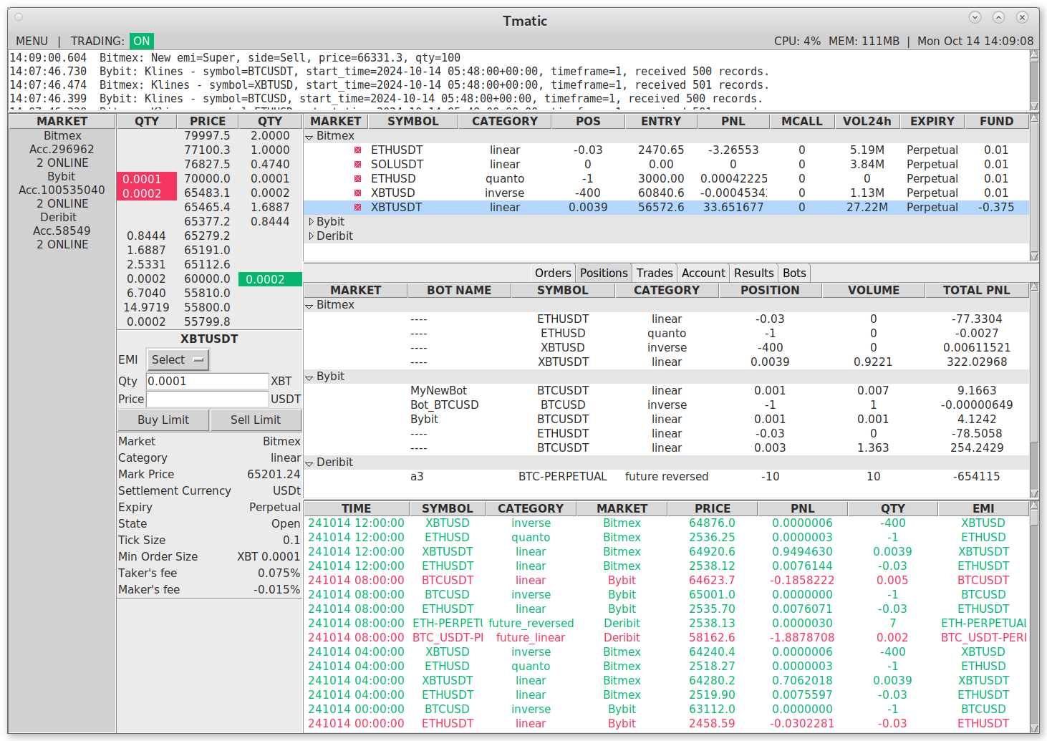This screenshot has width=1047, height=741.
Task: Select the Bot_BTCUSD position row
Action: [666, 405]
